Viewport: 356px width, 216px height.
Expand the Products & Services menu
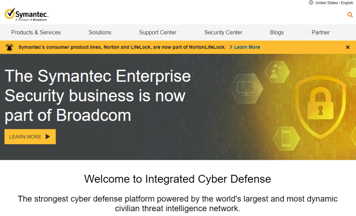pyautogui.click(x=36, y=33)
